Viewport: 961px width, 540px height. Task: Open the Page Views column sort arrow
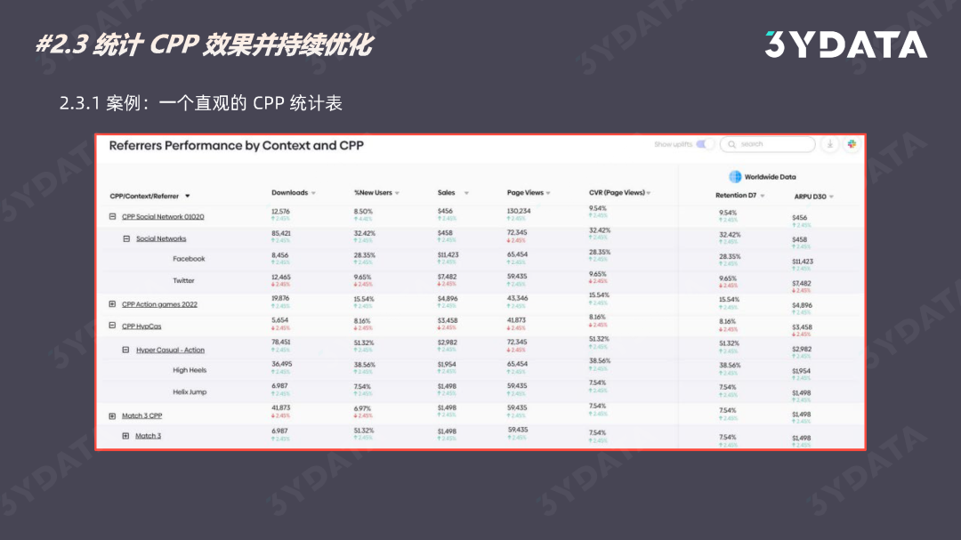click(548, 193)
